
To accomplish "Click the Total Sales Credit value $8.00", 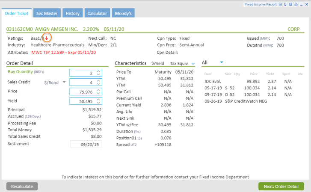I will pyautogui.click(x=96, y=136).
